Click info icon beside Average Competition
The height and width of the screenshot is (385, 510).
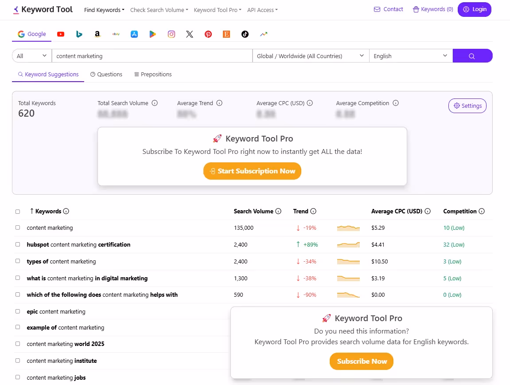coord(396,103)
